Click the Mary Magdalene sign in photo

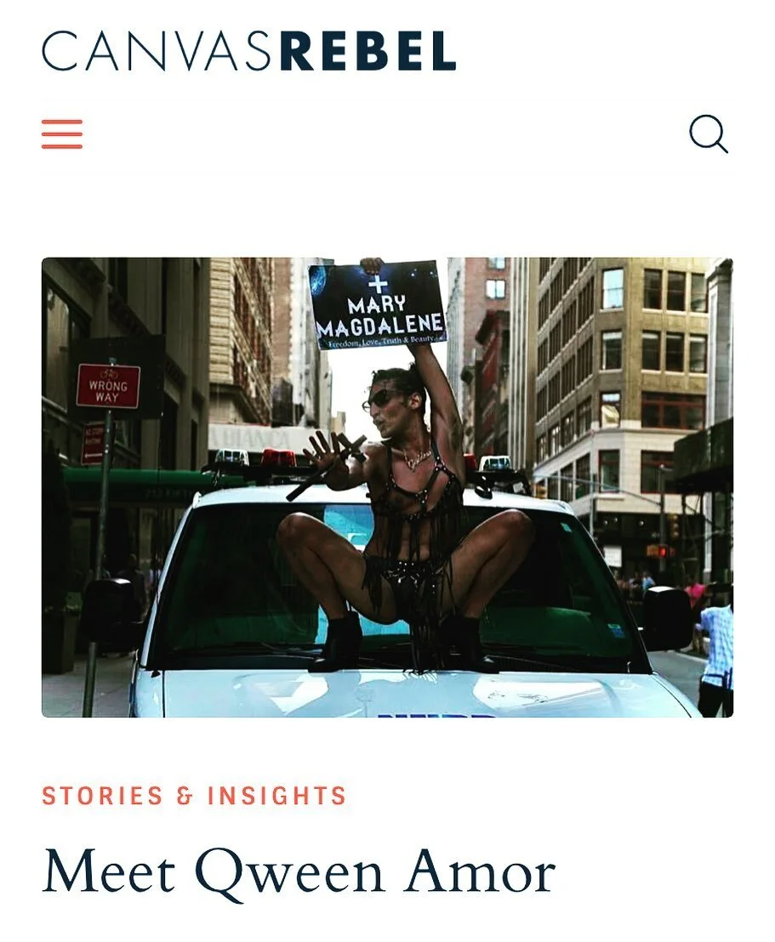(378, 306)
